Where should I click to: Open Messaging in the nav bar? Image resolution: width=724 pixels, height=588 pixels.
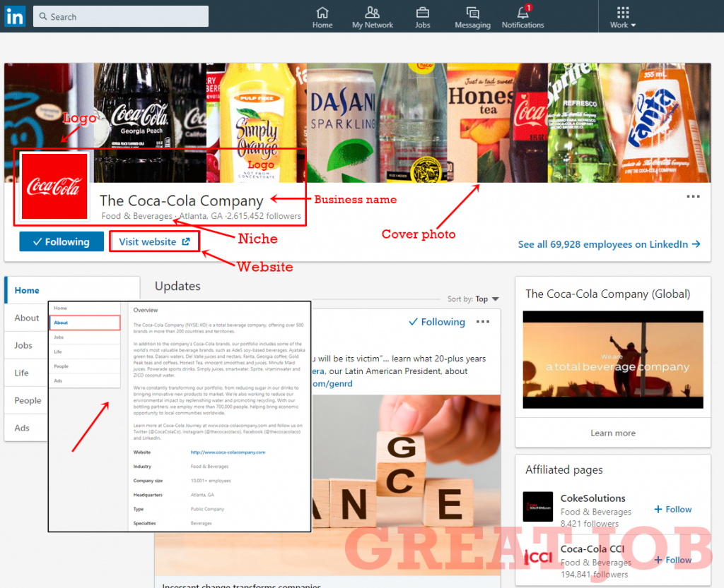click(472, 18)
